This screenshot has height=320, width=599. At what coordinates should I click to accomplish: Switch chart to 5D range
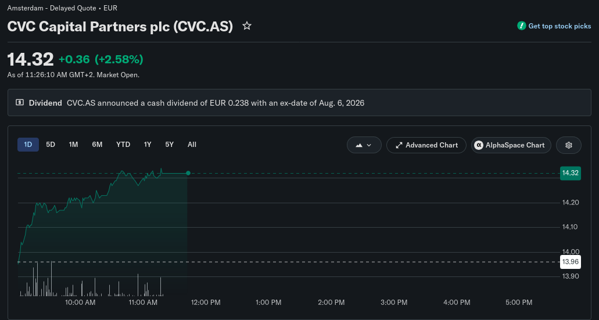(51, 145)
